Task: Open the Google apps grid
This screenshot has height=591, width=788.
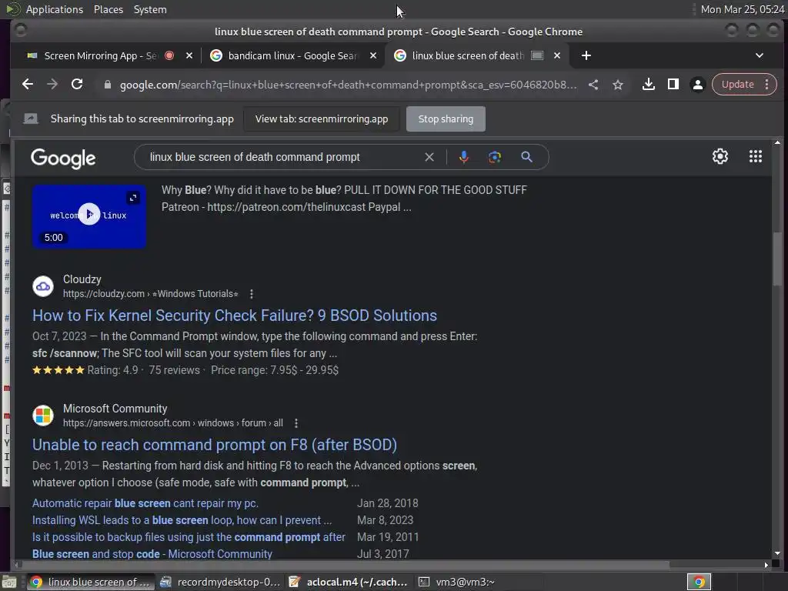Action: tap(756, 156)
